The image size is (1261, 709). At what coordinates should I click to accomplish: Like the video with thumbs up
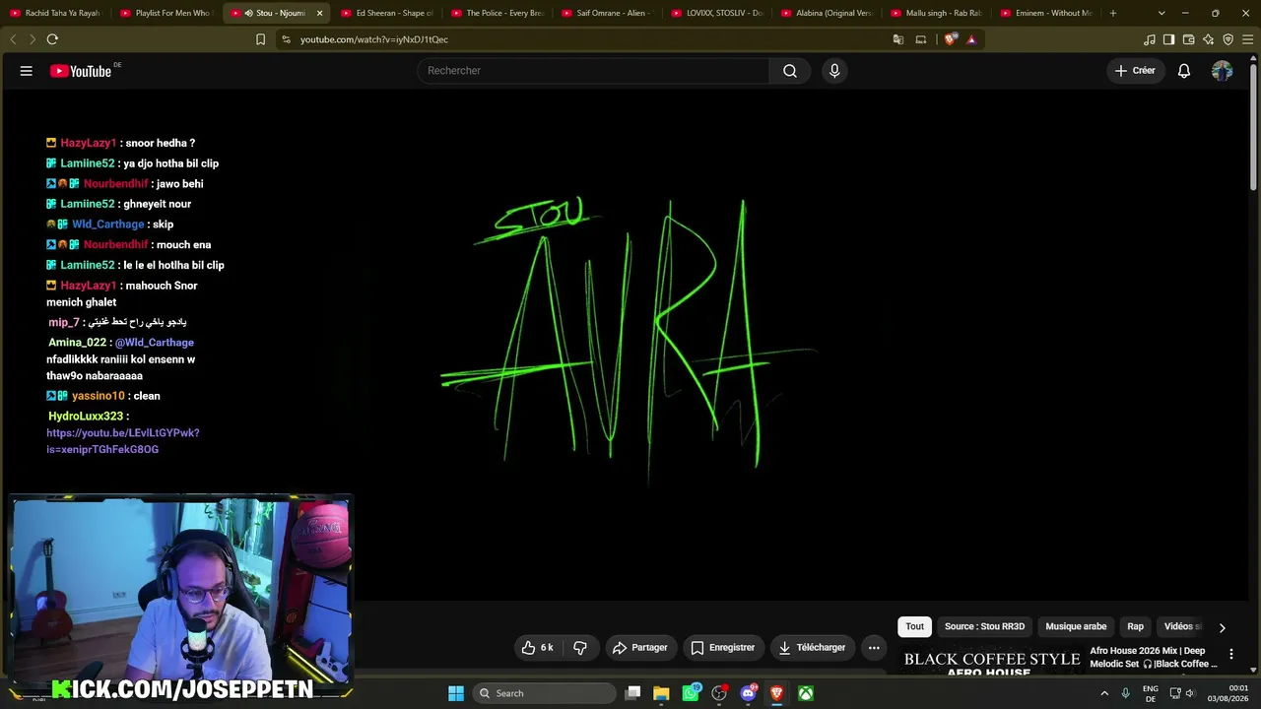(538, 648)
